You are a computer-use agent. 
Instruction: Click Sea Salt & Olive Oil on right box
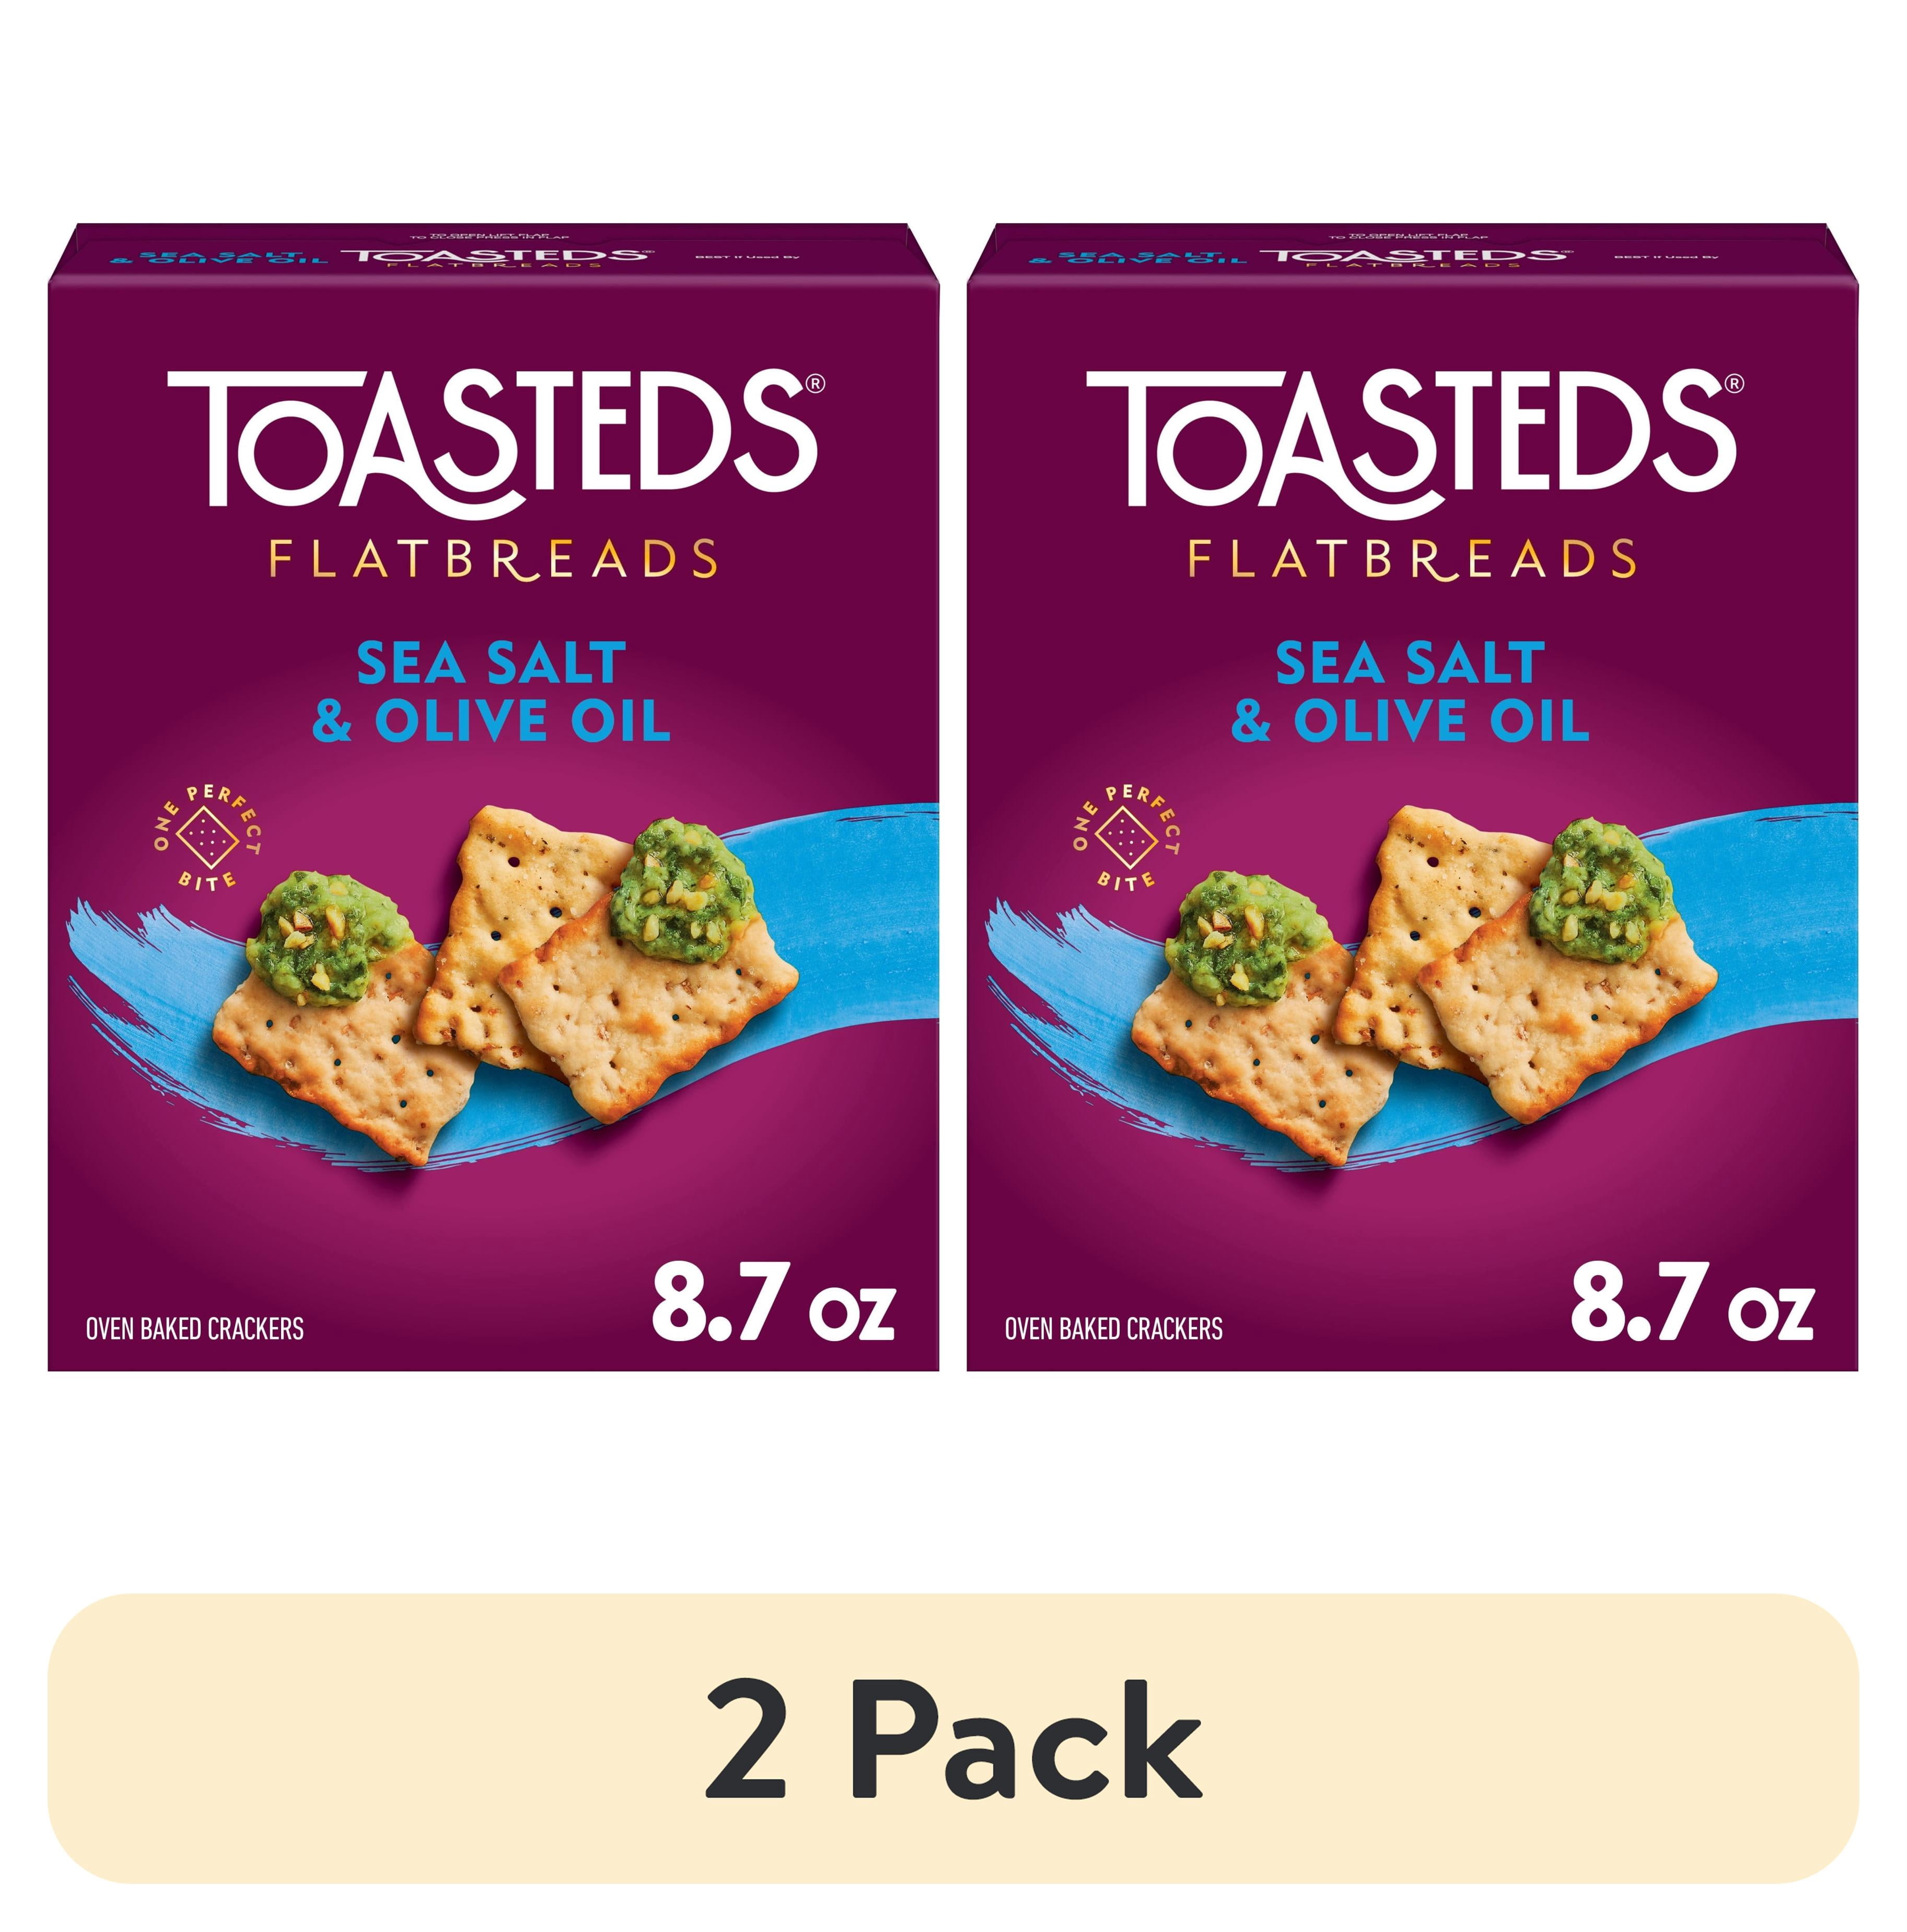tap(1410, 692)
